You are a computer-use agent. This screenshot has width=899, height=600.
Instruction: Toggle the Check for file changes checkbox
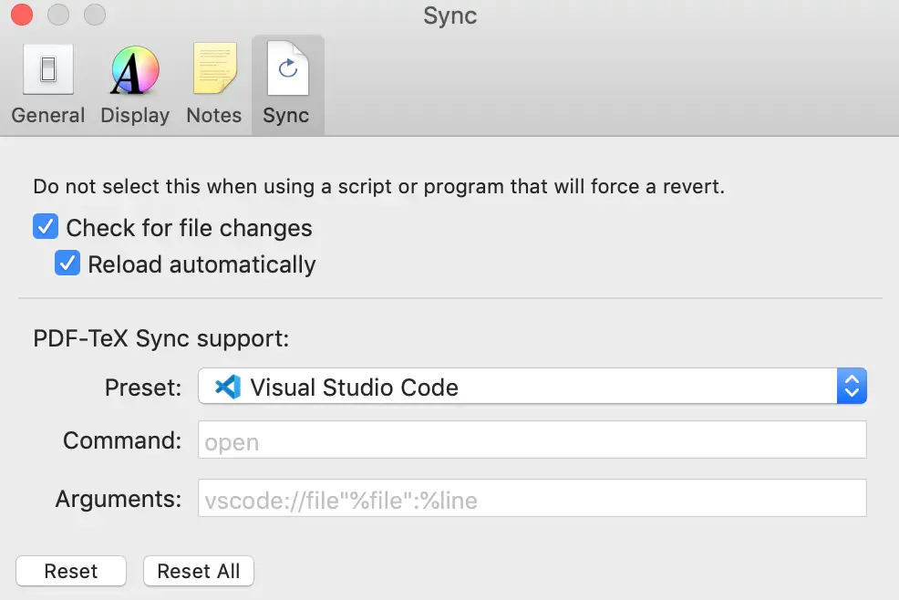[x=46, y=227]
